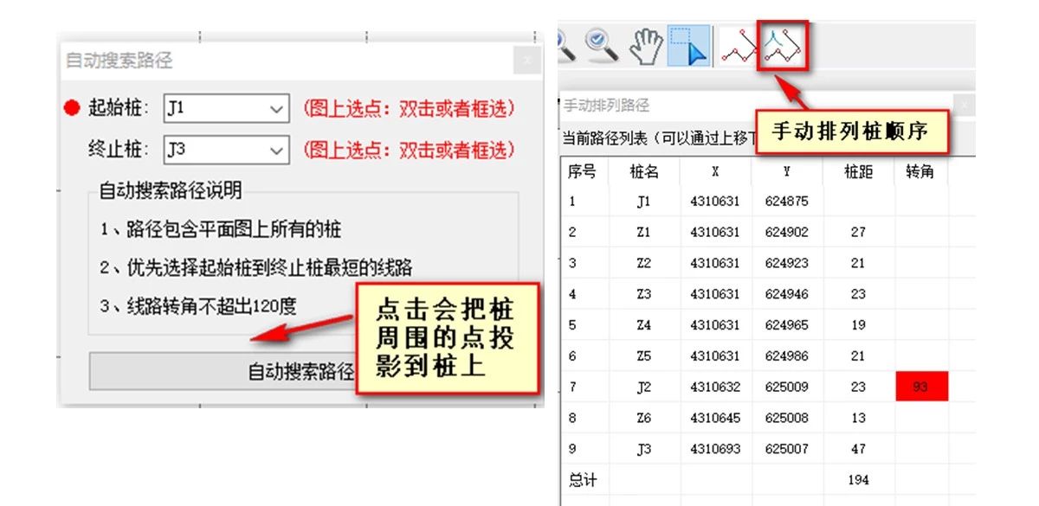
Task: Click the auto search path polyline icon
Action: (739, 46)
